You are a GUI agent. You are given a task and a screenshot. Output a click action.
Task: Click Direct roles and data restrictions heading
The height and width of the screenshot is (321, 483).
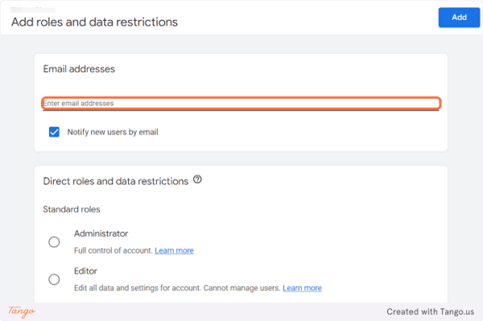115,181
